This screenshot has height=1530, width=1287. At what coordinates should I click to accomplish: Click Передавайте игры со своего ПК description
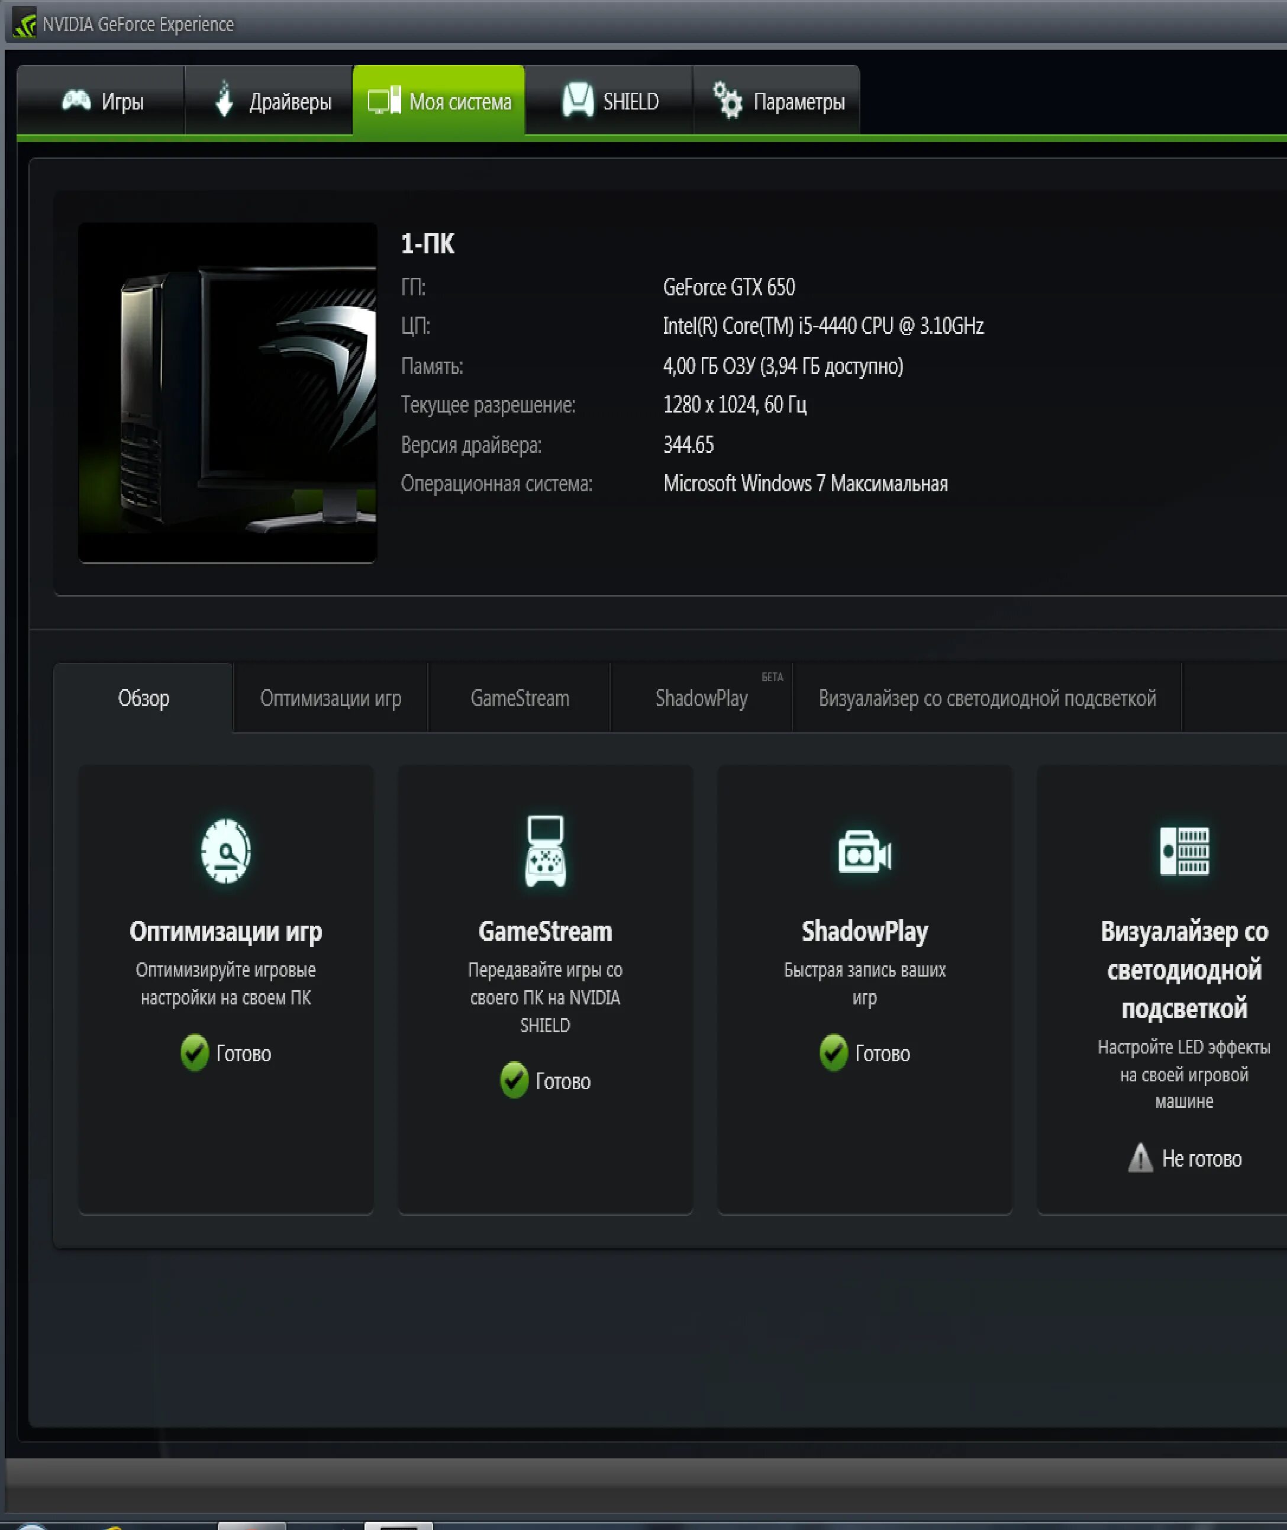546,997
